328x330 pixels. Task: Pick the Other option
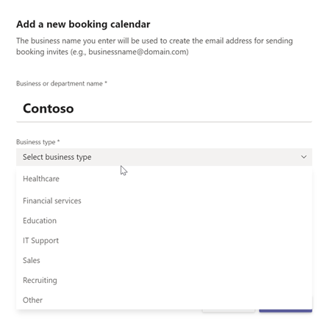point(164,300)
